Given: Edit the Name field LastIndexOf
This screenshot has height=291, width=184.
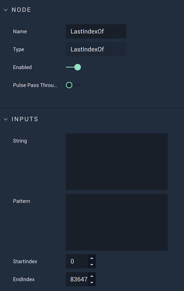Looking at the screenshot, I should tap(96, 31).
